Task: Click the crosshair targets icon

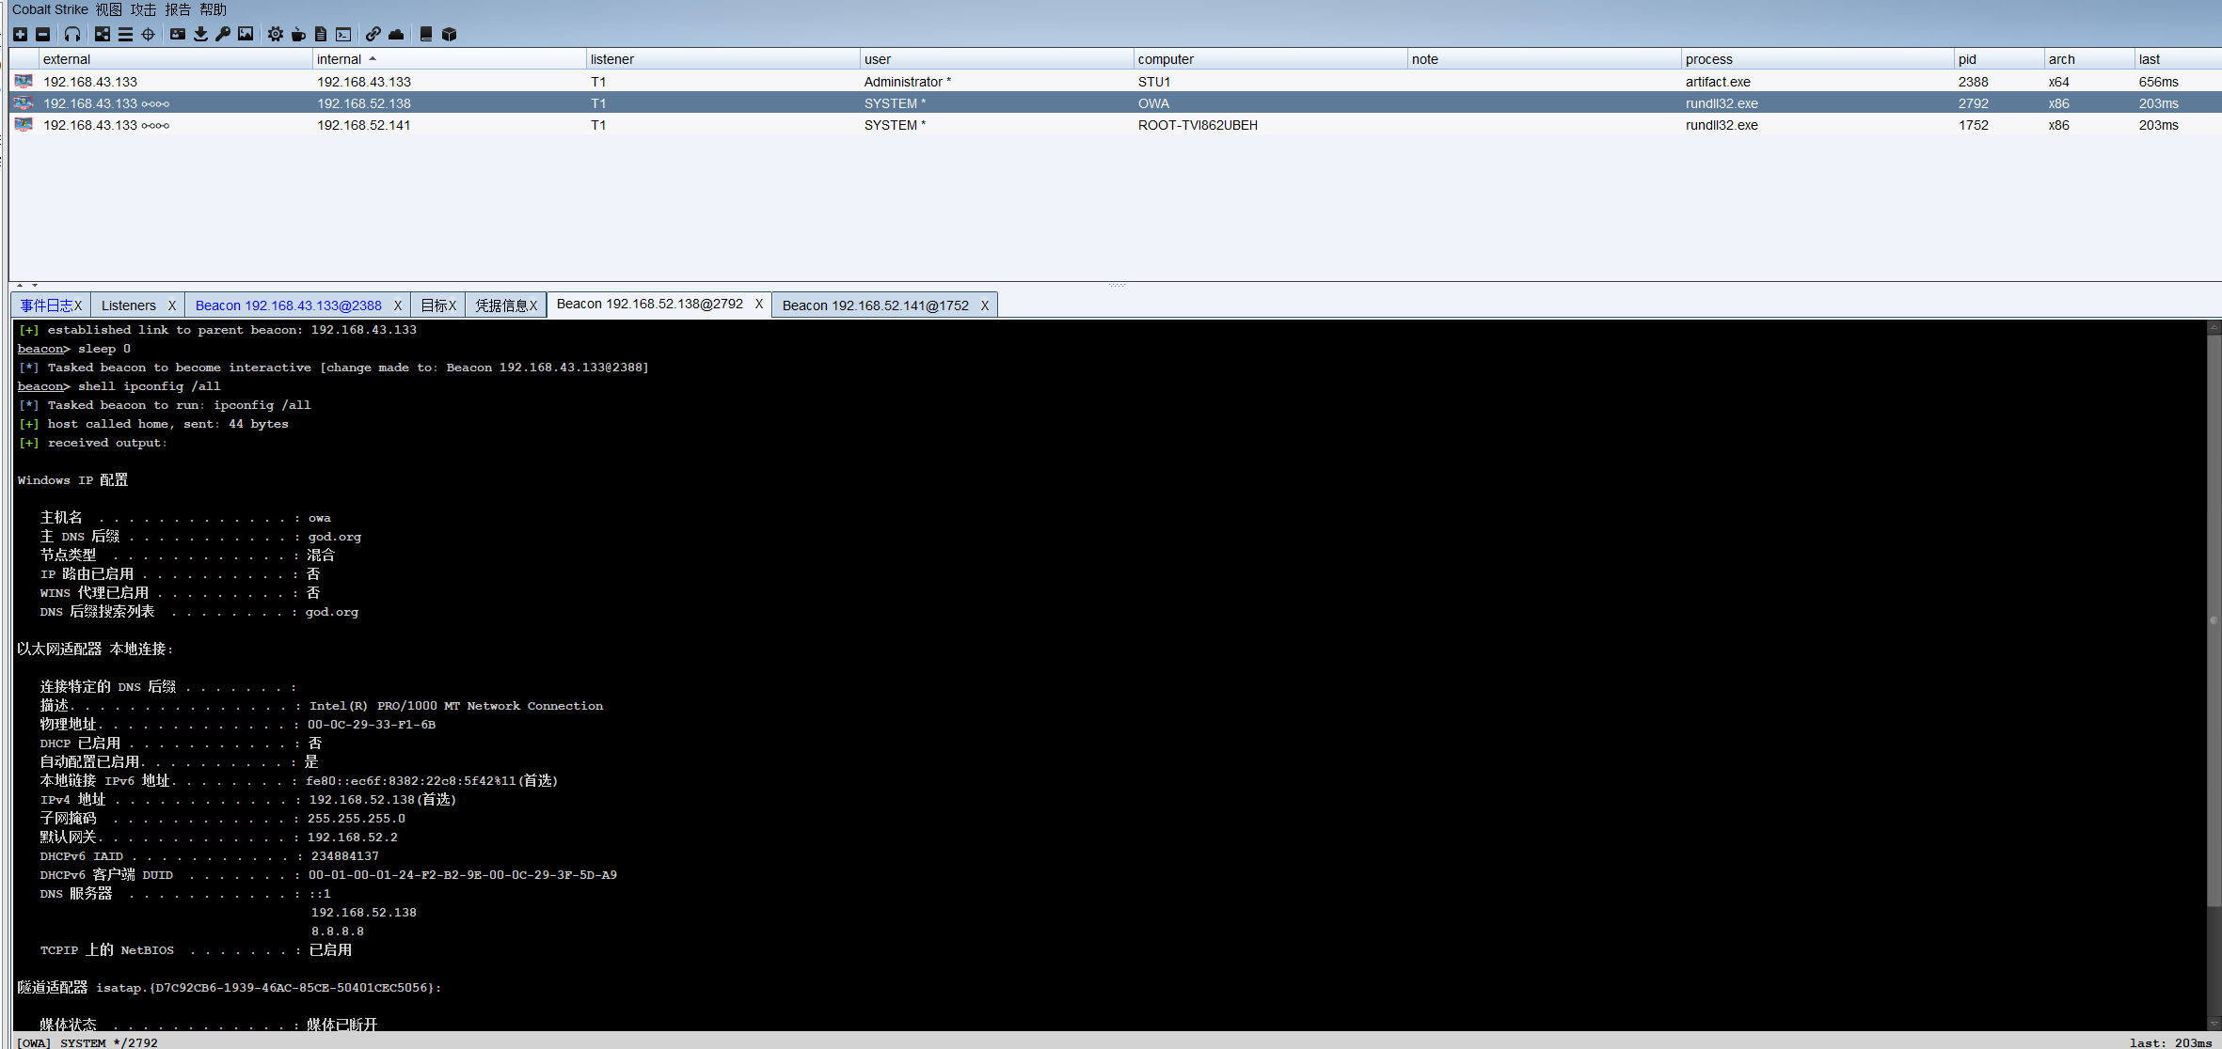Action: [148, 34]
